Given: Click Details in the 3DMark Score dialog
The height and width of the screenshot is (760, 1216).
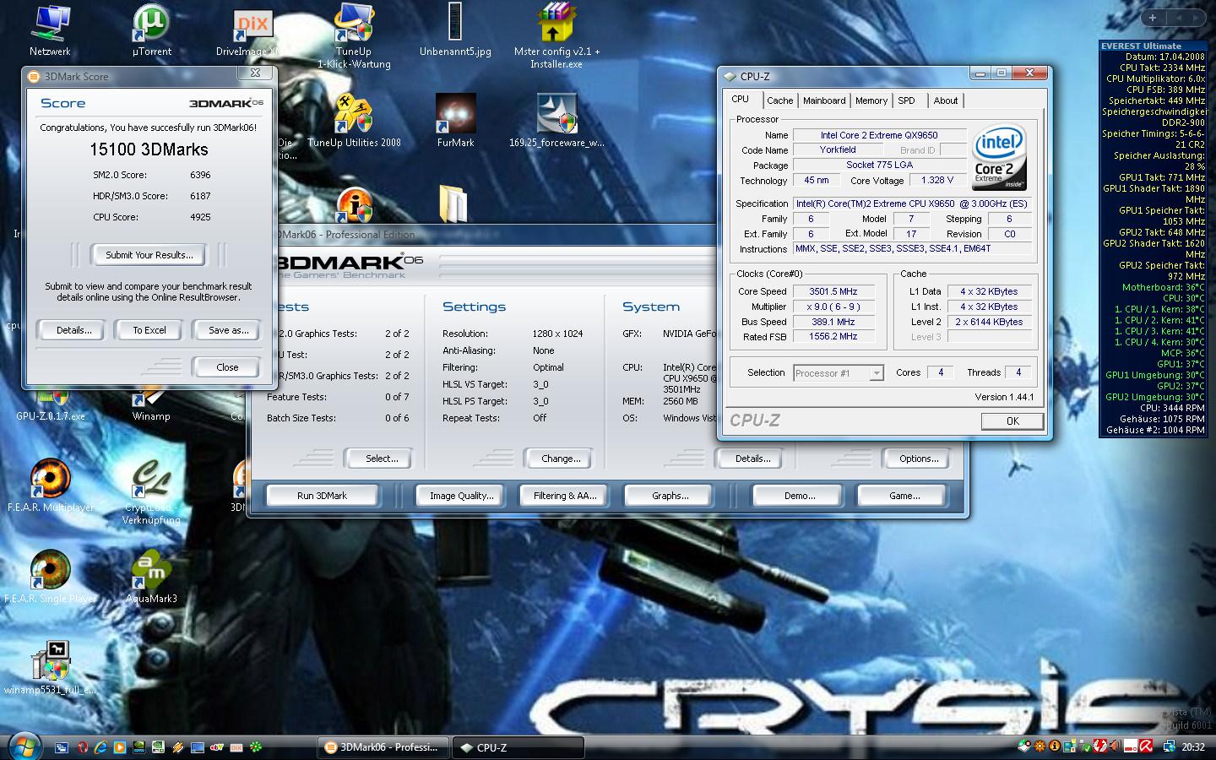Looking at the screenshot, I should pyautogui.click(x=74, y=330).
